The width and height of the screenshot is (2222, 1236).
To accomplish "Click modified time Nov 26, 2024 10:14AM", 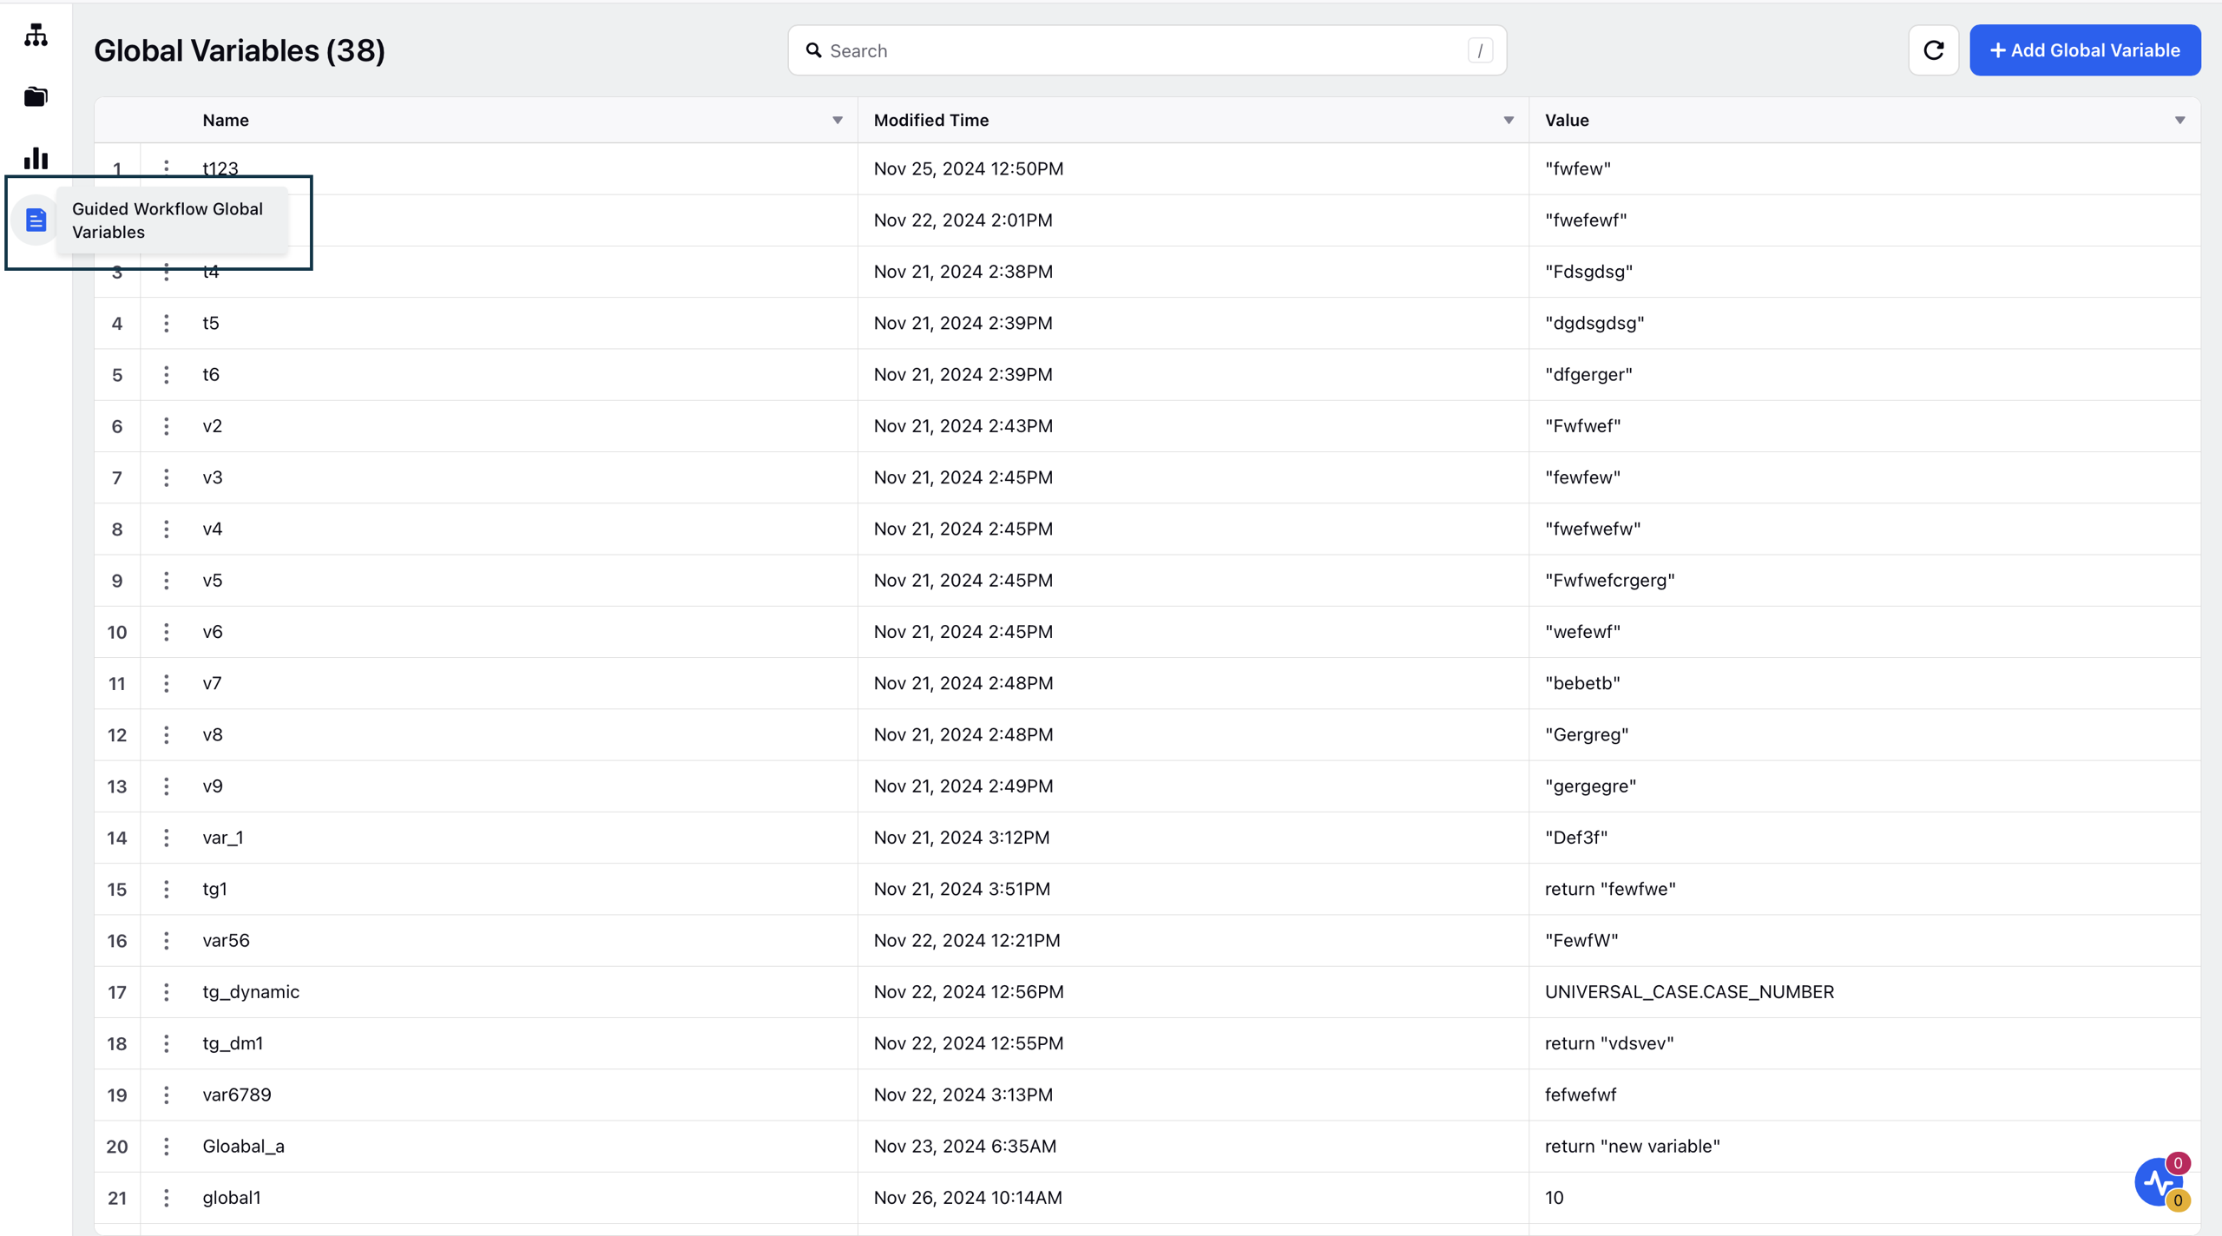I will coord(967,1198).
